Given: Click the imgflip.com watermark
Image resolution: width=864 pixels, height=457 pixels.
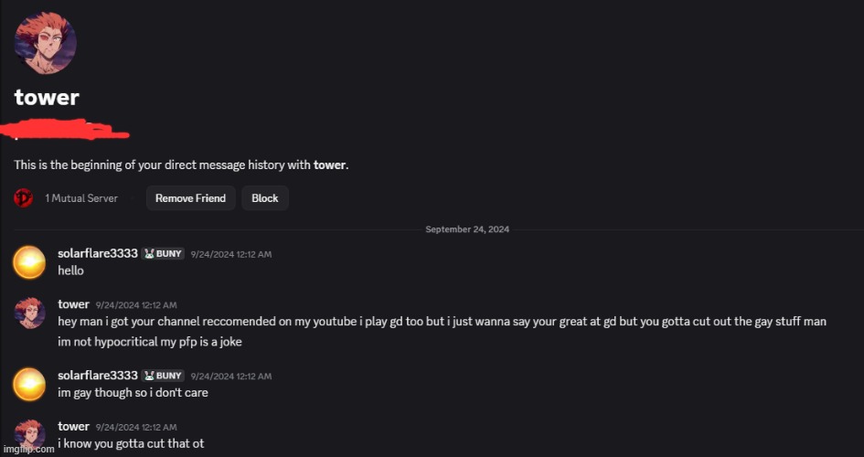Looking at the screenshot, I should [27, 451].
